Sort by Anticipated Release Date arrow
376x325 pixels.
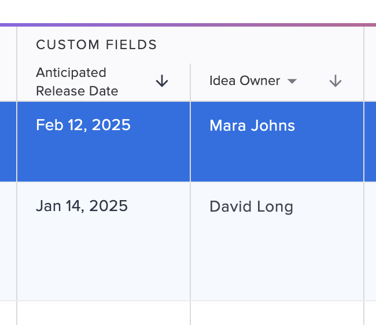pos(162,81)
